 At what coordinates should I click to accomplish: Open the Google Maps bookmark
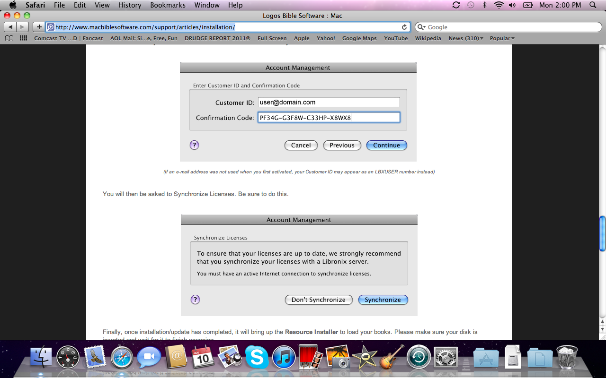click(x=359, y=38)
